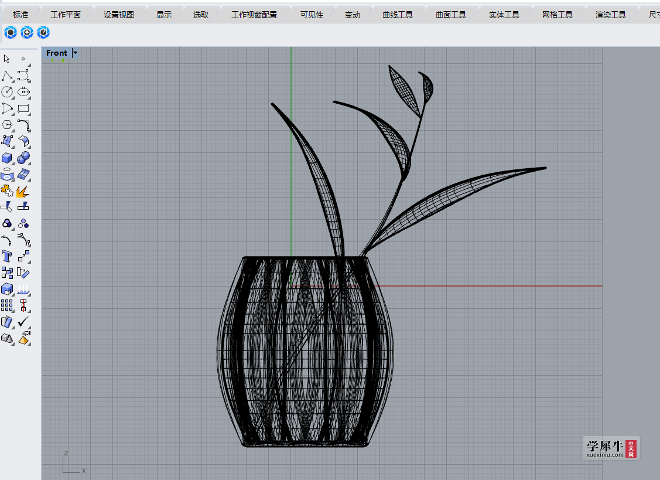Choose the Arc tool

7,109
